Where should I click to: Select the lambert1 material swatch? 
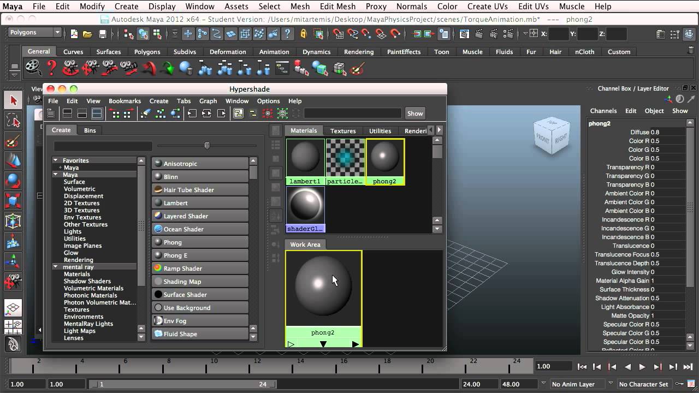[x=305, y=162]
